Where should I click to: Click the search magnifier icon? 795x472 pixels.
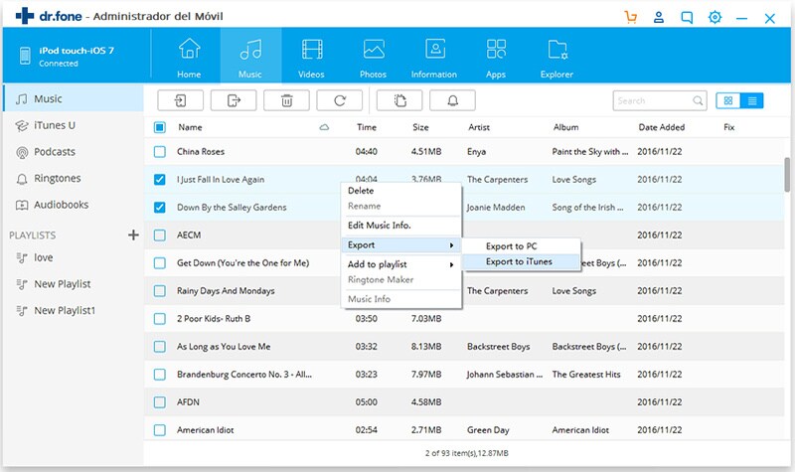point(698,101)
